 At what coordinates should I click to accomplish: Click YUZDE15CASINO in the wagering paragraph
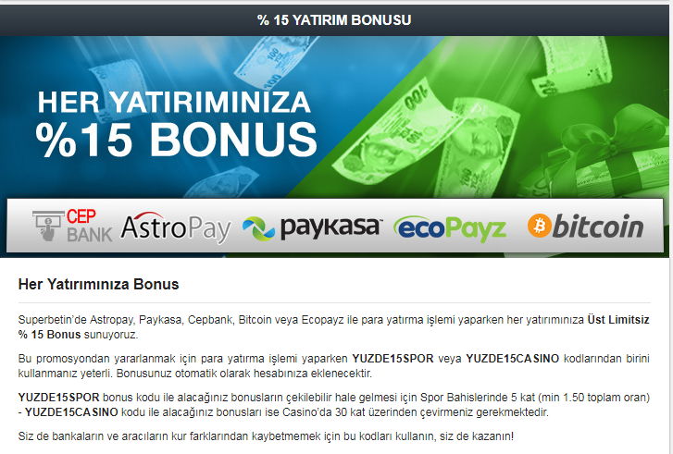coord(71,412)
